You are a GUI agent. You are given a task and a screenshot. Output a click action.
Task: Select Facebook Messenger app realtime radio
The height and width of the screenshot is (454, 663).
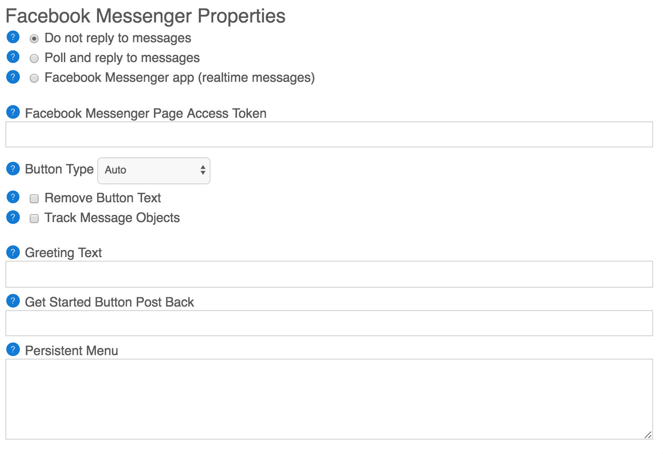tap(34, 78)
